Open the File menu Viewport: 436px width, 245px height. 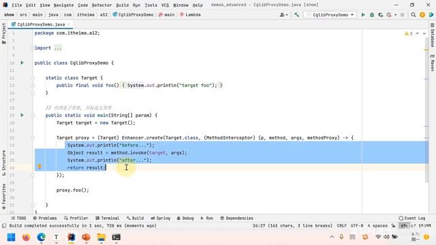pyautogui.click(x=16, y=5)
